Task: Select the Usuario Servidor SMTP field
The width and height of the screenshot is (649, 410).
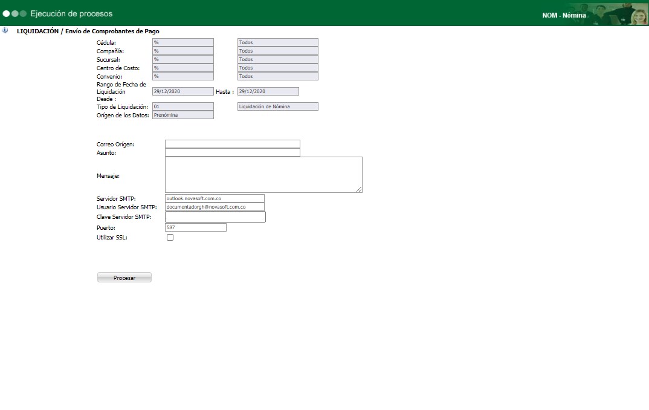Action: coord(215,207)
